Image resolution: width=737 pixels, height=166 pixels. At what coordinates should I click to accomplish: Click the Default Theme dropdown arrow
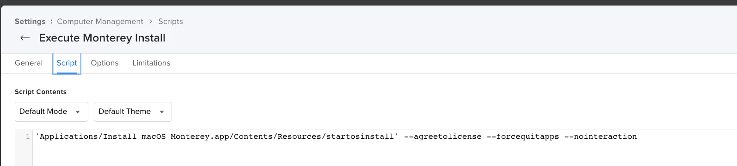pyautogui.click(x=162, y=112)
